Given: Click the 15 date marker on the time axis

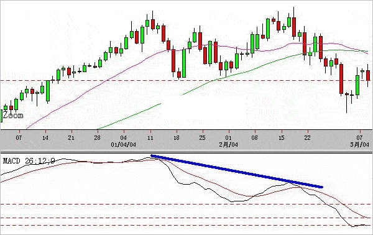Looking at the screenshot, I should point(282,138).
